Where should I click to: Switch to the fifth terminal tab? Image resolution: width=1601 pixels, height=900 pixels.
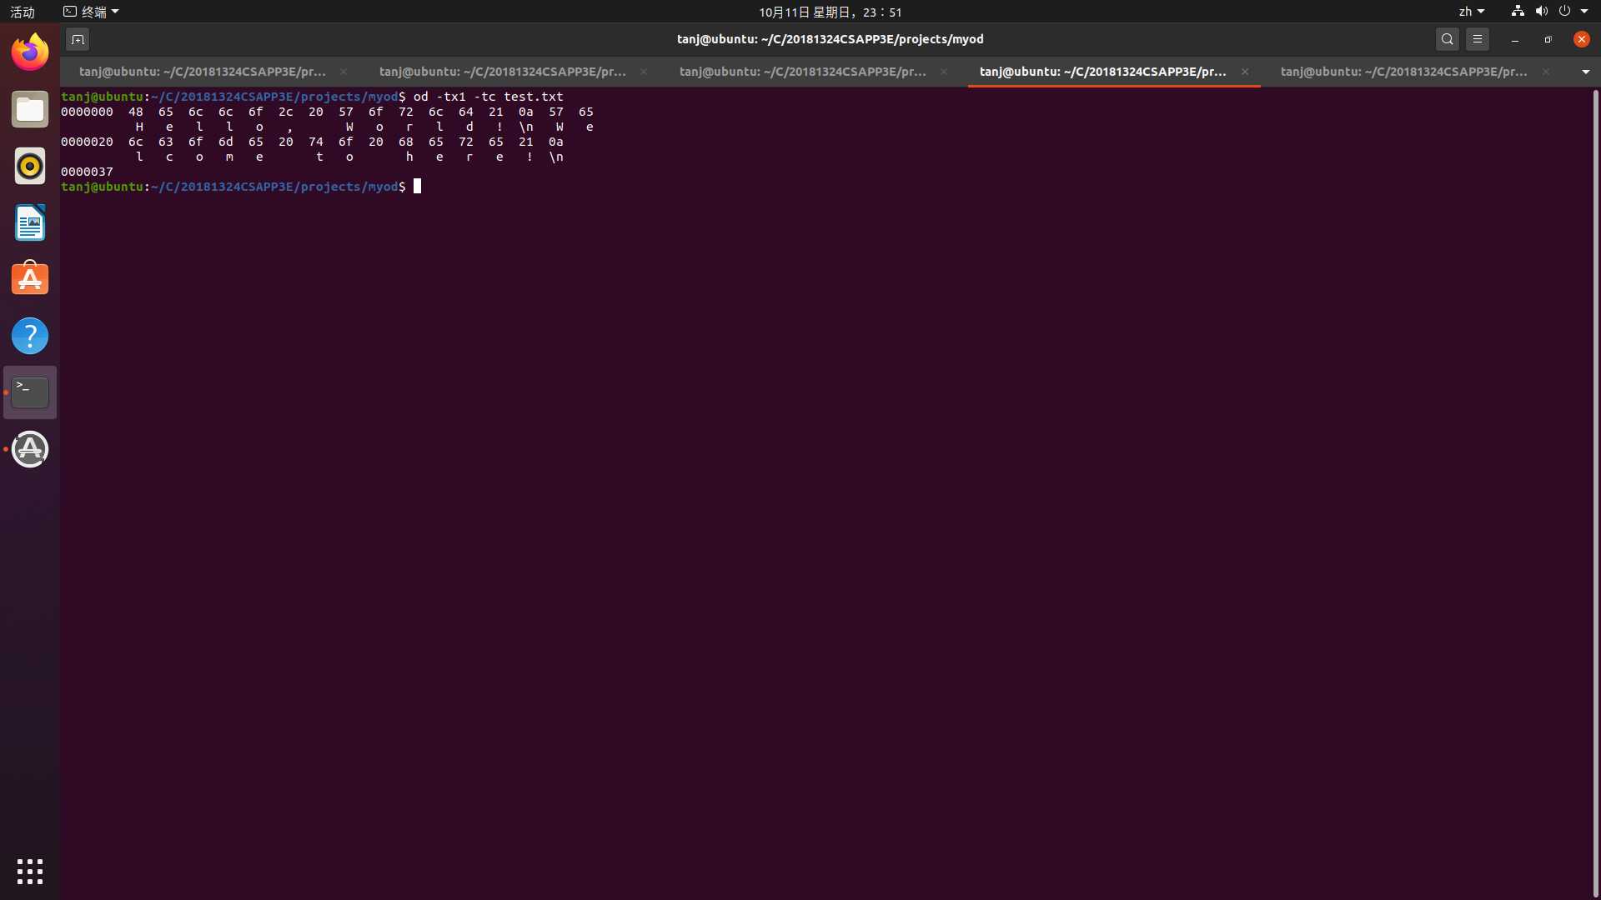(1404, 72)
